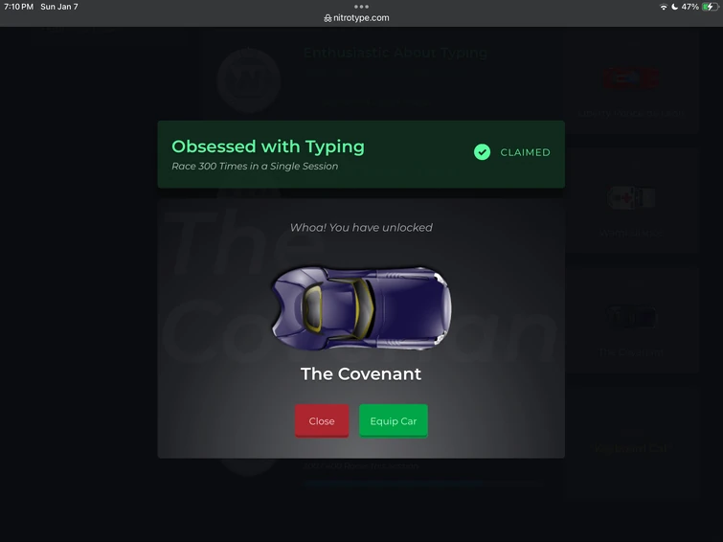
Task: Equip The Covenant car
Action: pyautogui.click(x=394, y=420)
